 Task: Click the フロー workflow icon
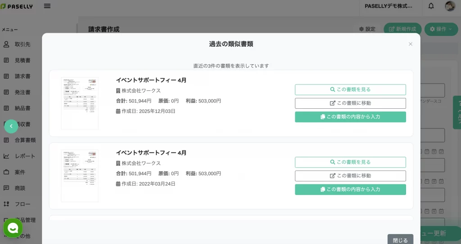[x=6, y=204]
